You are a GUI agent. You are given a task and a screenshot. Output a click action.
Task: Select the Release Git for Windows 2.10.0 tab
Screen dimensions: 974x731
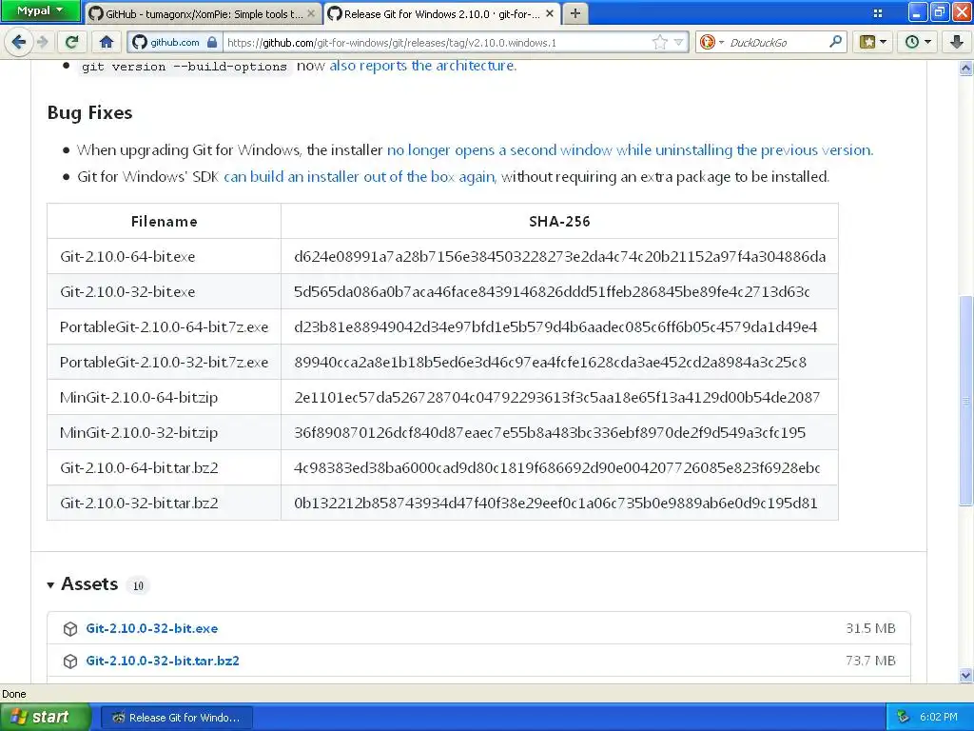(441, 13)
